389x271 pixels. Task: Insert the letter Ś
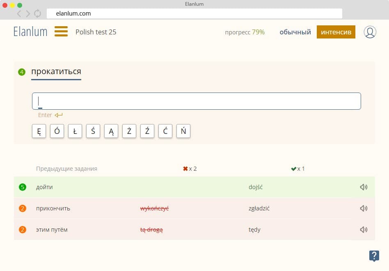[x=93, y=131]
